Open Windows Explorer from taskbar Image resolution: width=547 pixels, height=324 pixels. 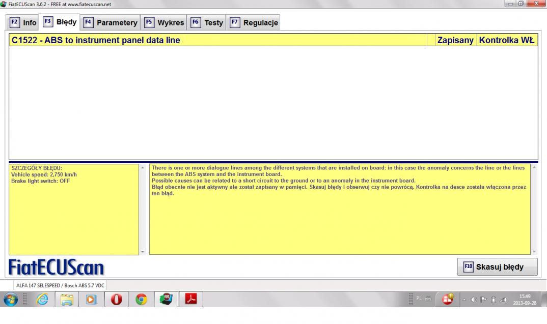point(67,299)
